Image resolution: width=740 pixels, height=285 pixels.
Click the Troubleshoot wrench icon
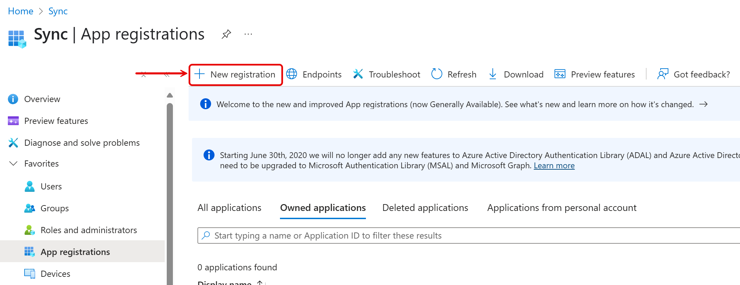pos(358,74)
